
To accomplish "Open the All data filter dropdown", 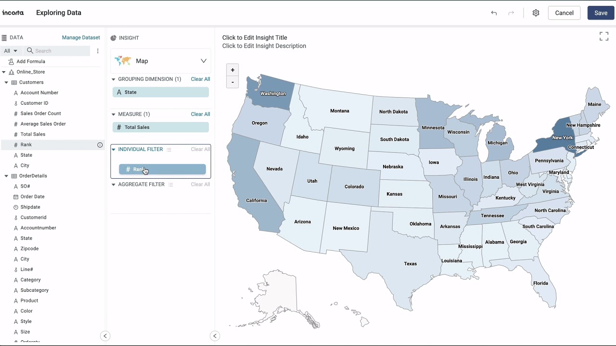I will click(x=11, y=51).
